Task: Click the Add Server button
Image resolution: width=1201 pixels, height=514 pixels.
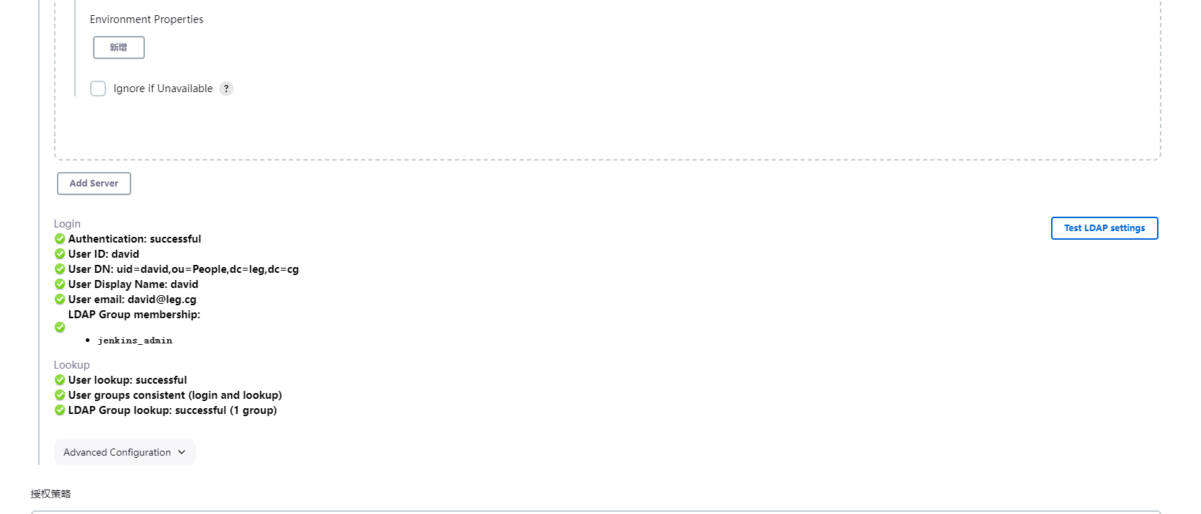Action: click(x=94, y=184)
